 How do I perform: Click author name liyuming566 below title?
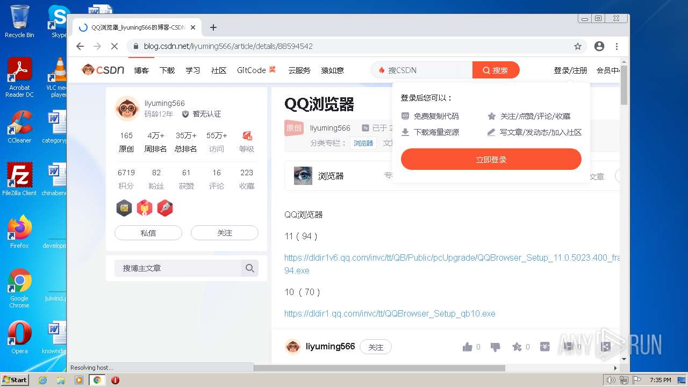pyautogui.click(x=330, y=128)
